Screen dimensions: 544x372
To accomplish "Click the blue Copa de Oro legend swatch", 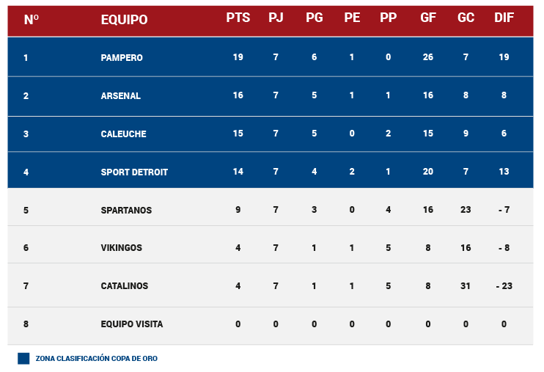I will (23, 359).
